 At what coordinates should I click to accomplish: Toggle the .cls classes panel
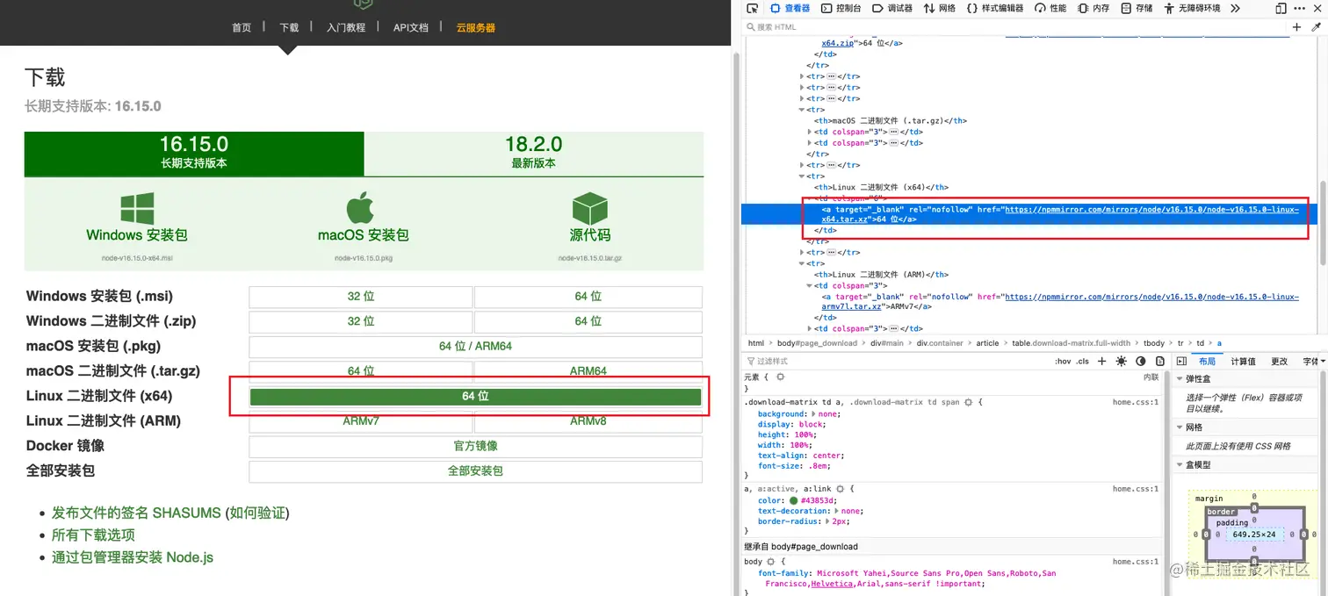(1083, 361)
